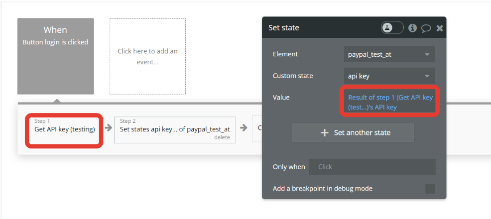491x219 pixels.
Task: Click the arrow after Step 2
Action: (244, 128)
